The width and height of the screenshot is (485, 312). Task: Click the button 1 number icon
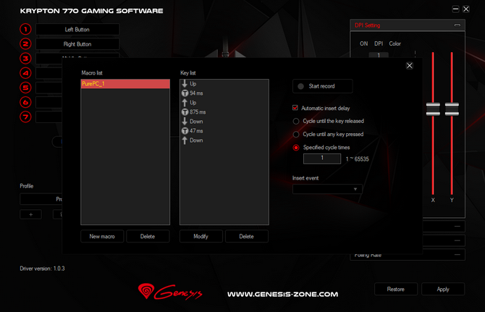tap(25, 30)
